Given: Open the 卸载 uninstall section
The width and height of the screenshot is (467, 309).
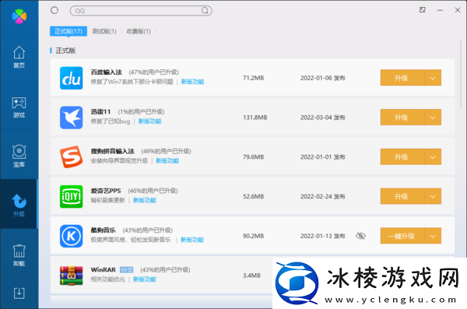Looking at the screenshot, I should pyautogui.click(x=19, y=255).
